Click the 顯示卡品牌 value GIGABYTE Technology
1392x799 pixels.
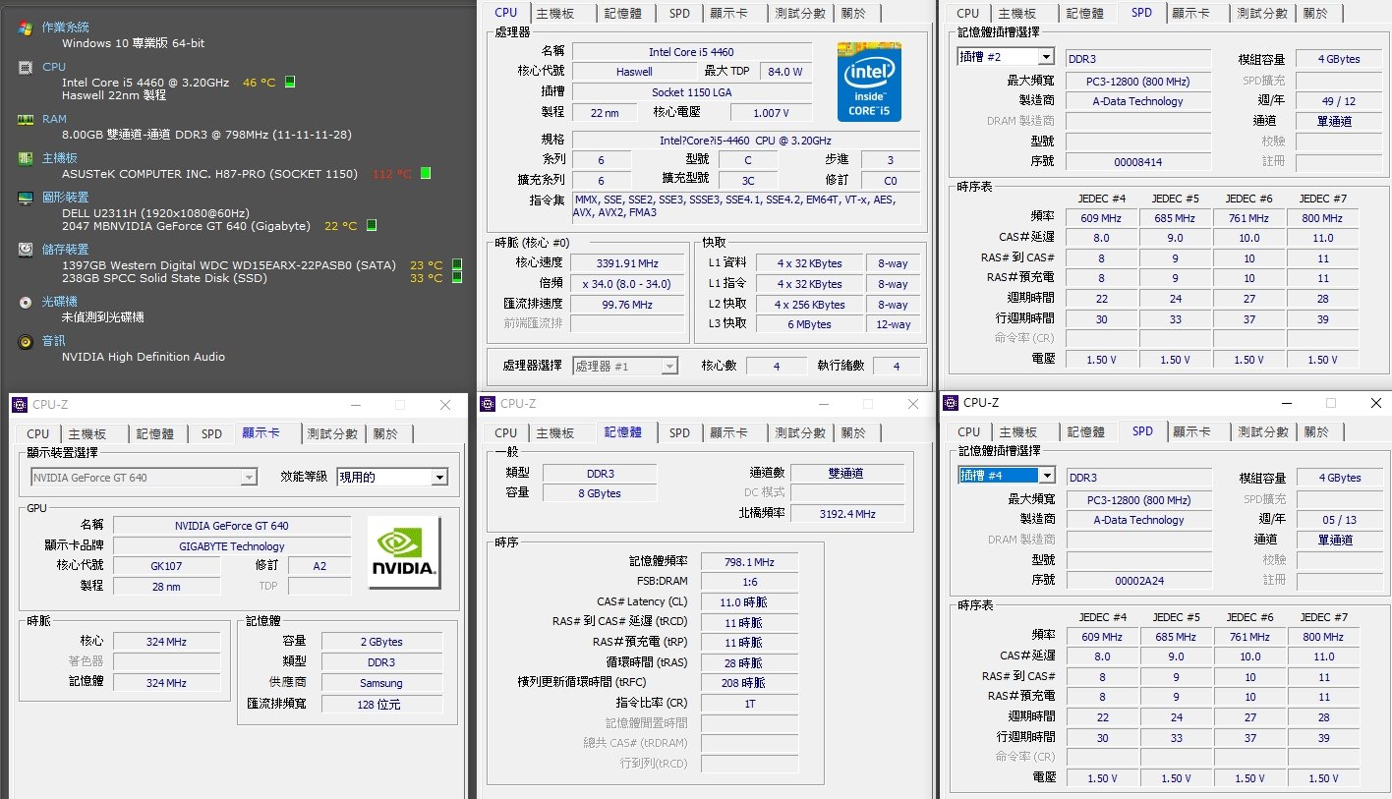pyautogui.click(x=232, y=546)
